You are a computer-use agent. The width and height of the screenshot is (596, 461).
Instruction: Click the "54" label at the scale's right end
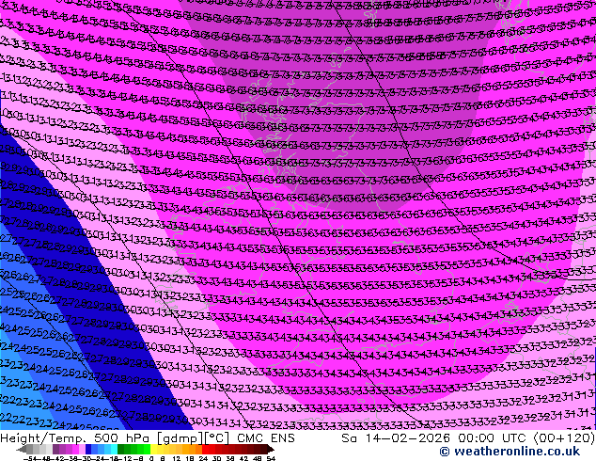pos(271,459)
